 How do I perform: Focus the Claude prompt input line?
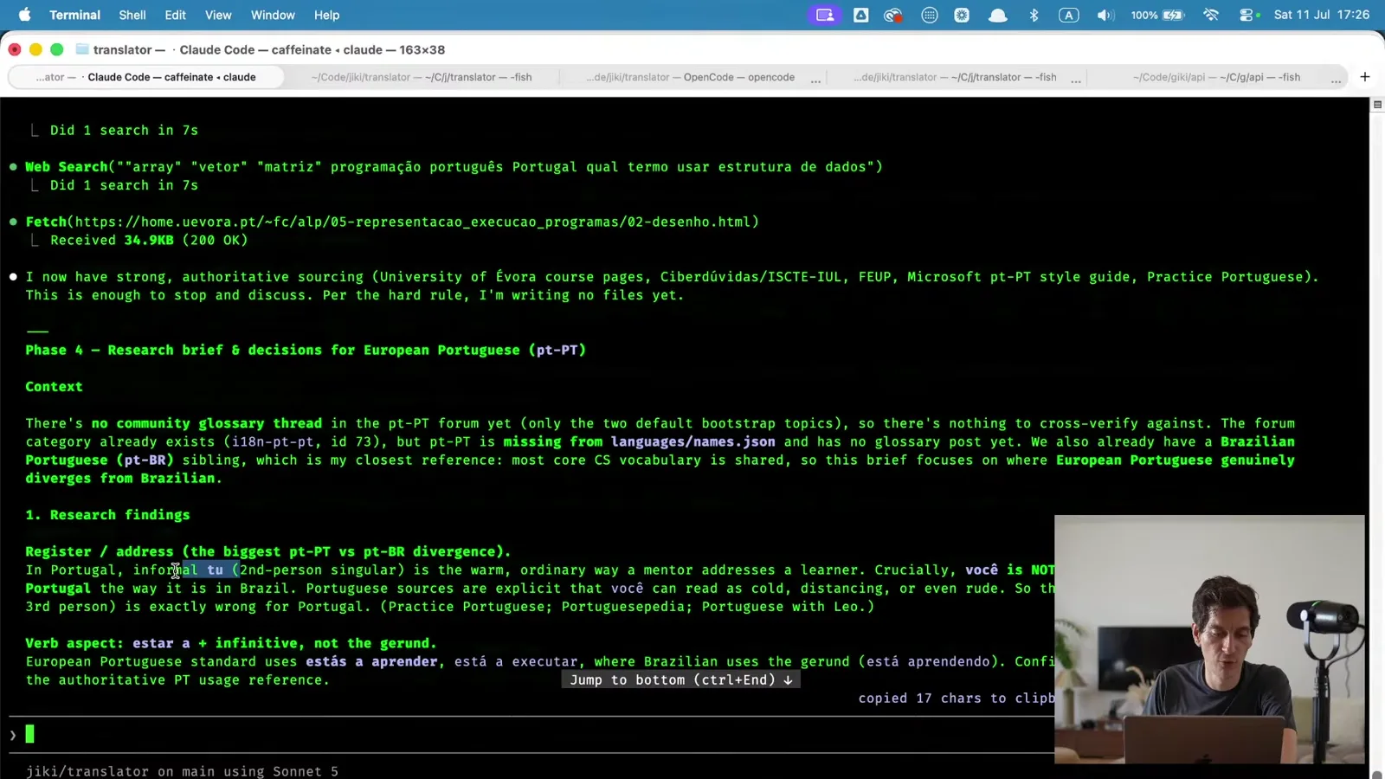click(x=528, y=735)
